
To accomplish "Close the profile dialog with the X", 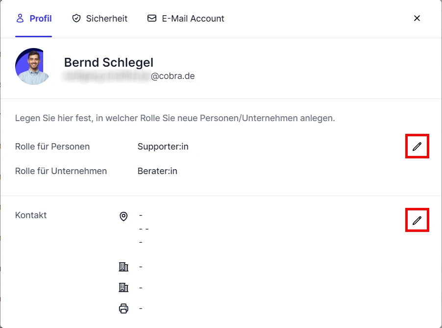I will (x=417, y=18).
